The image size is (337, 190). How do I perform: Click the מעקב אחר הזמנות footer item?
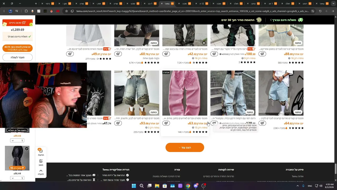pos(81,175)
